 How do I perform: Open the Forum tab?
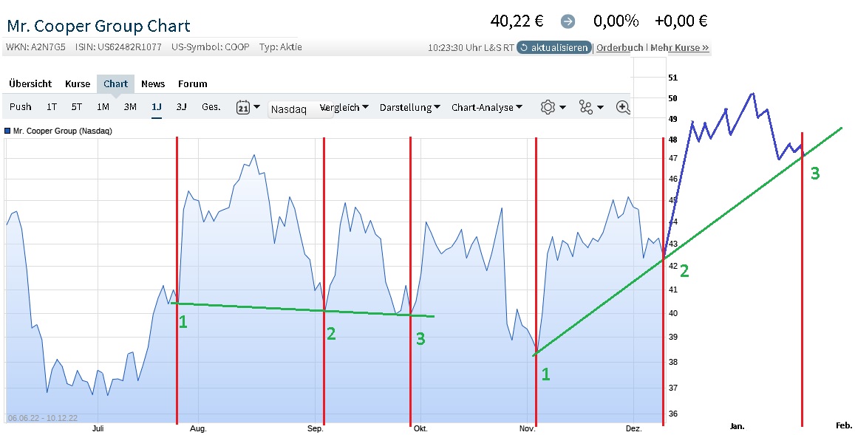click(x=192, y=83)
